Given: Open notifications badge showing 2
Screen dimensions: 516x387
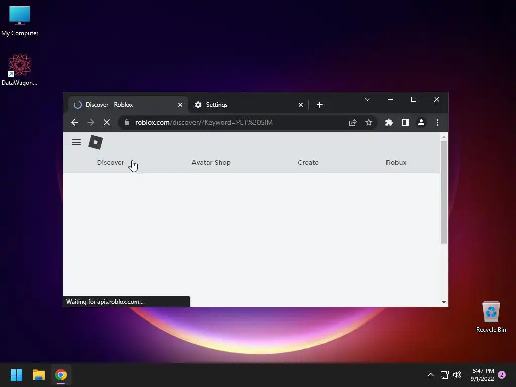Looking at the screenshot, I should coord(502,375).
